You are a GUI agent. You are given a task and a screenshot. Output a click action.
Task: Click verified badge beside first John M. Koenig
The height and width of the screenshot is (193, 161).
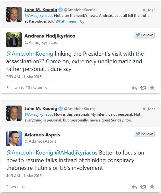[60, 10]
